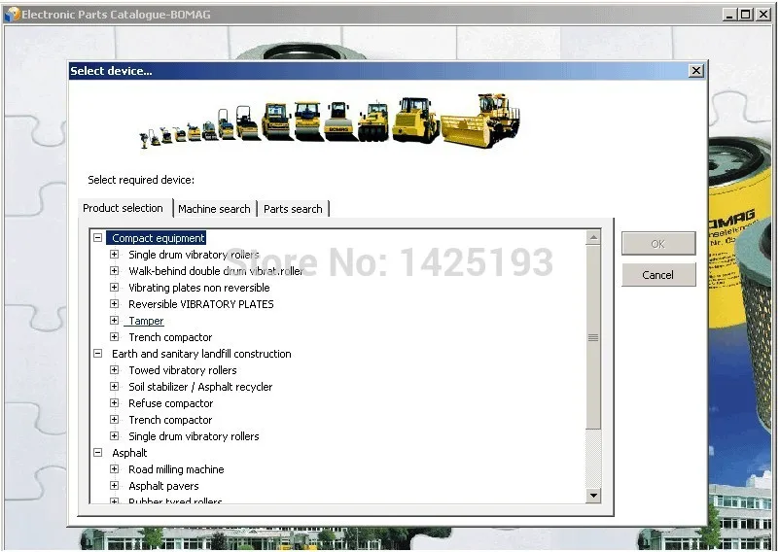Collapse the Compact equipment node

tap(98, 238)
